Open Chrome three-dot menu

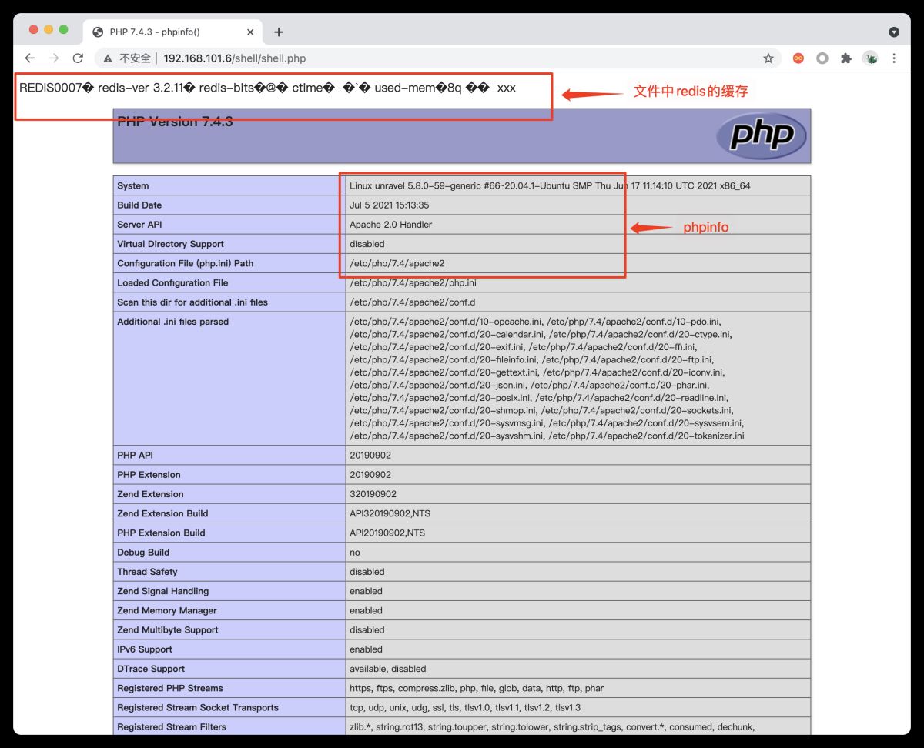click(894, 58)
